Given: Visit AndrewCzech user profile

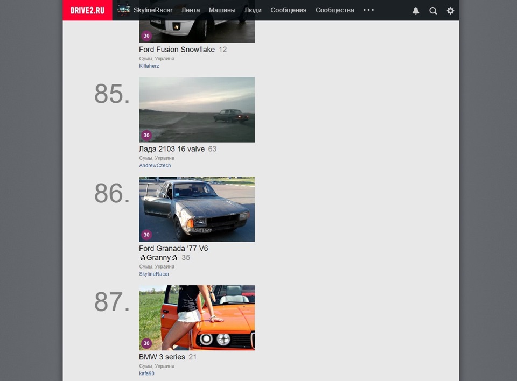Looking at the screenshot, I should point(155,165).
